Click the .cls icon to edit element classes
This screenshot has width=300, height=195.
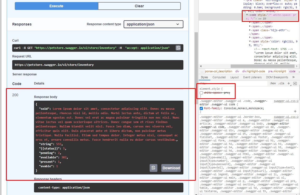coord(281,83)
